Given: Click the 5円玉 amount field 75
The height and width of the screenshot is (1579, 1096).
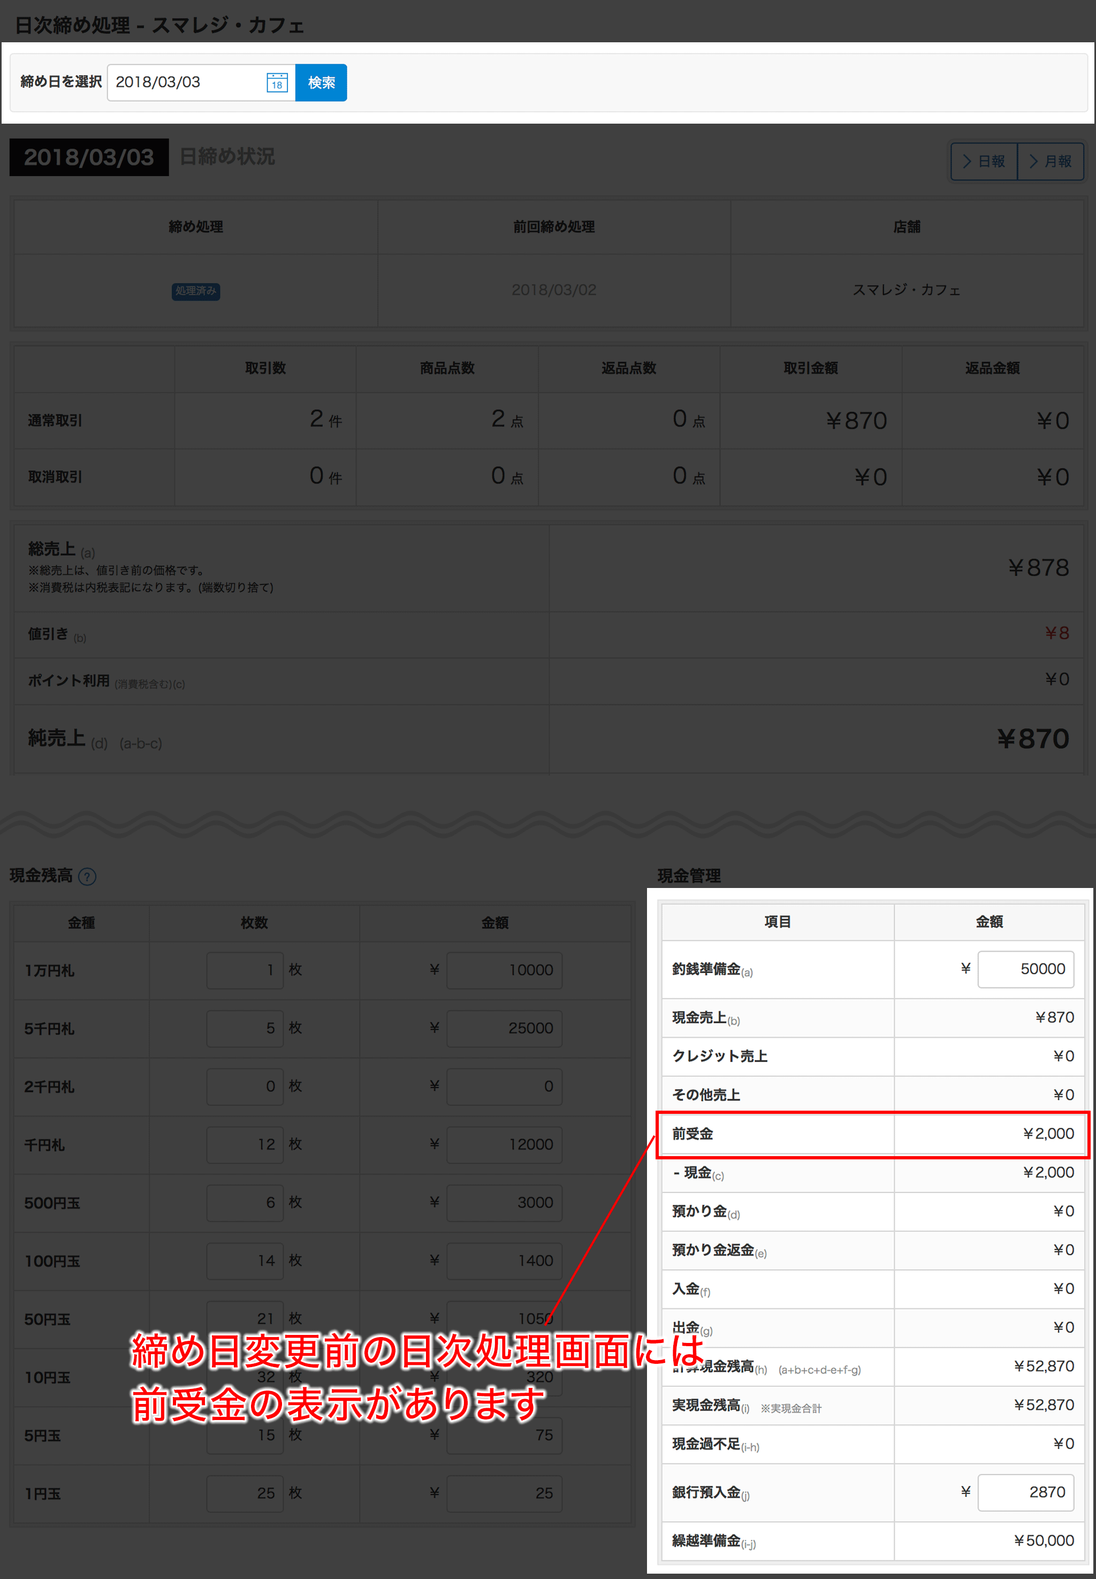Looking at the screenshot, I should tap(504, 1435).
